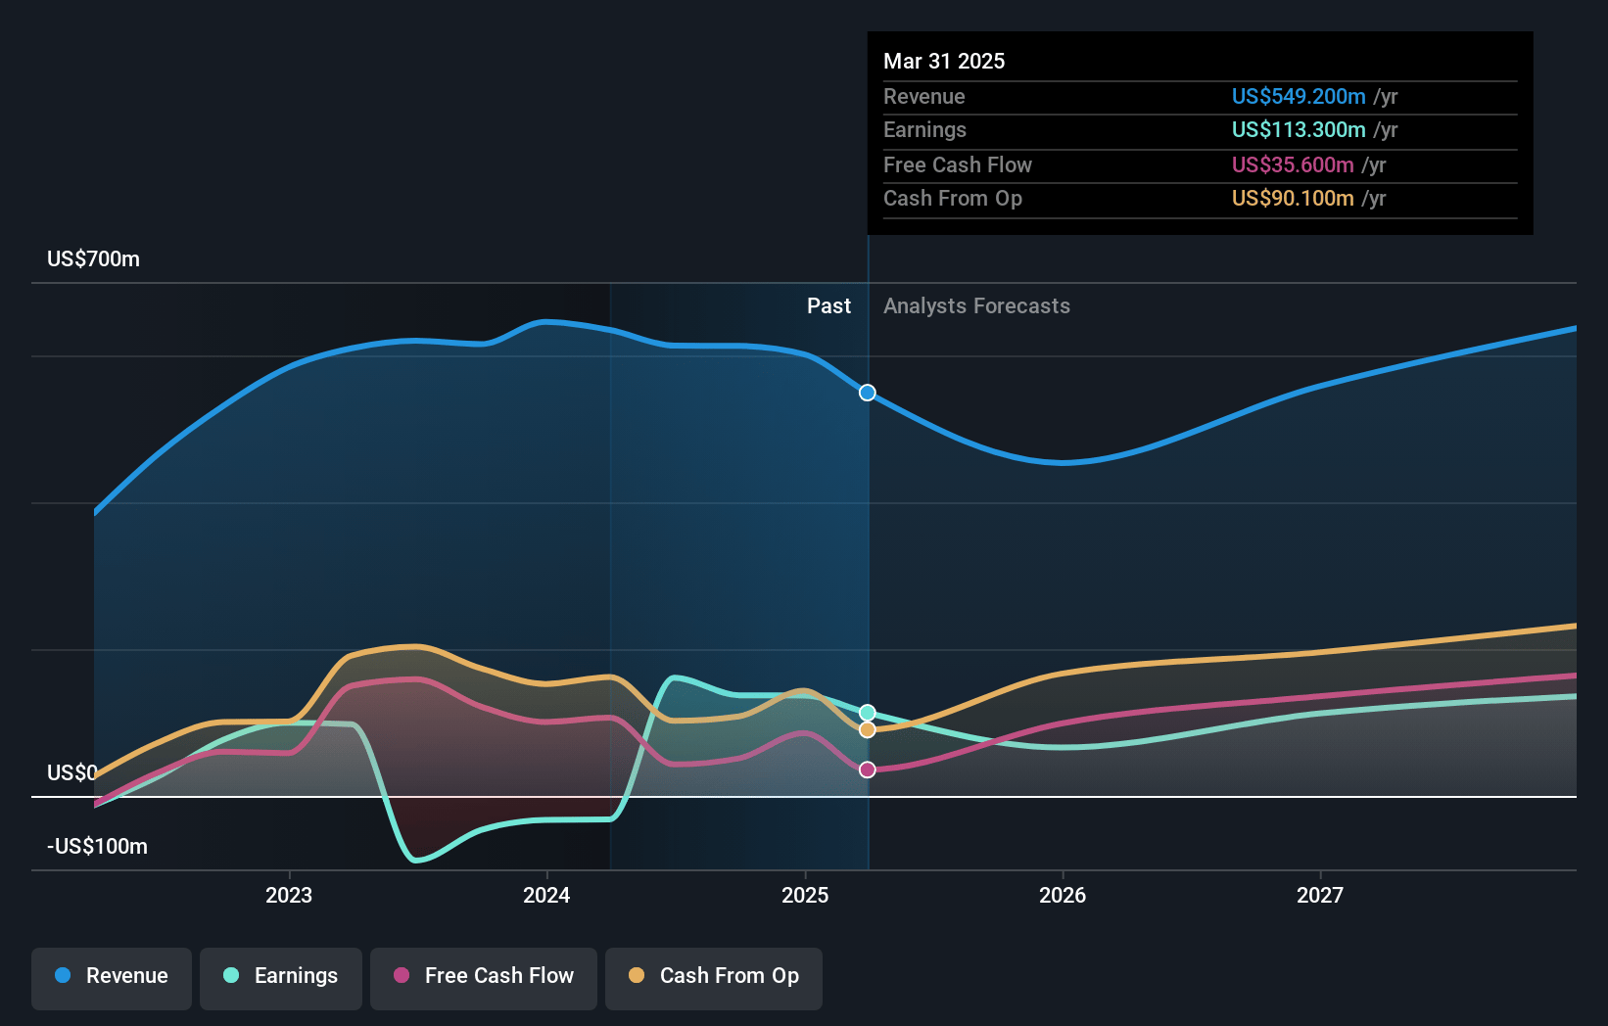This screenshot has height=1026, width=1608.
Task: Click the teal Earnings data point marker
Action: (x=868, y=713)
